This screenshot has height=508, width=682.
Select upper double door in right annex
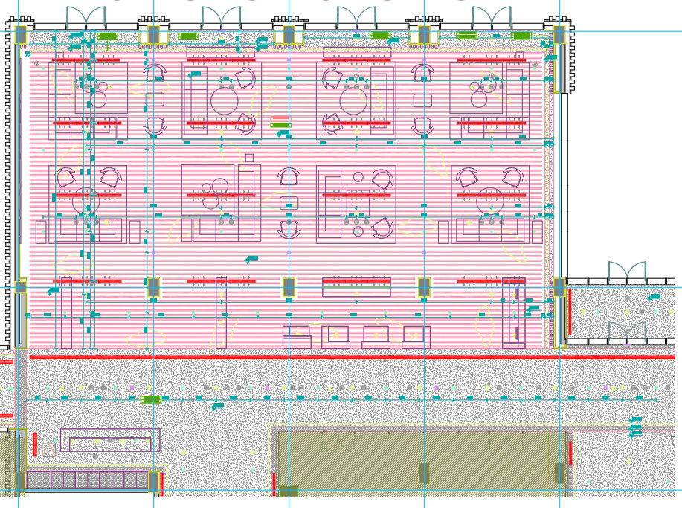pos(626,273)
